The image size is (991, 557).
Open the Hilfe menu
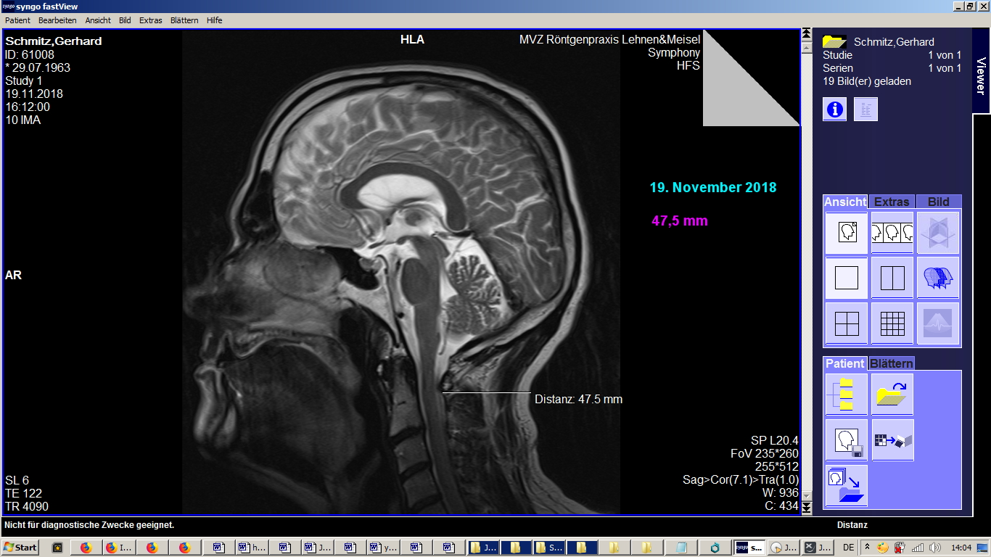click(214, 20)
